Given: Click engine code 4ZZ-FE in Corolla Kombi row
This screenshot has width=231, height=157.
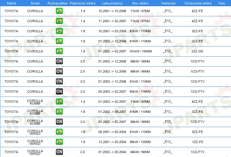Looking at the screenshot, I should [197, 102].
